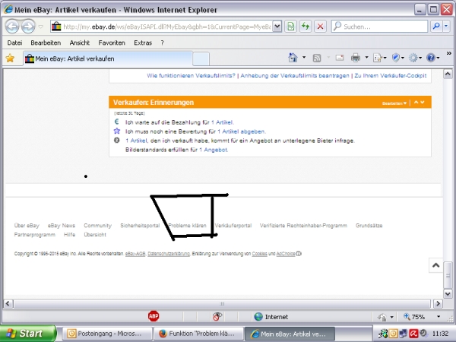This screenshot has width=456, height=342.
Task: Open the search provider dropdown arrow
Action: pos(446,27)
